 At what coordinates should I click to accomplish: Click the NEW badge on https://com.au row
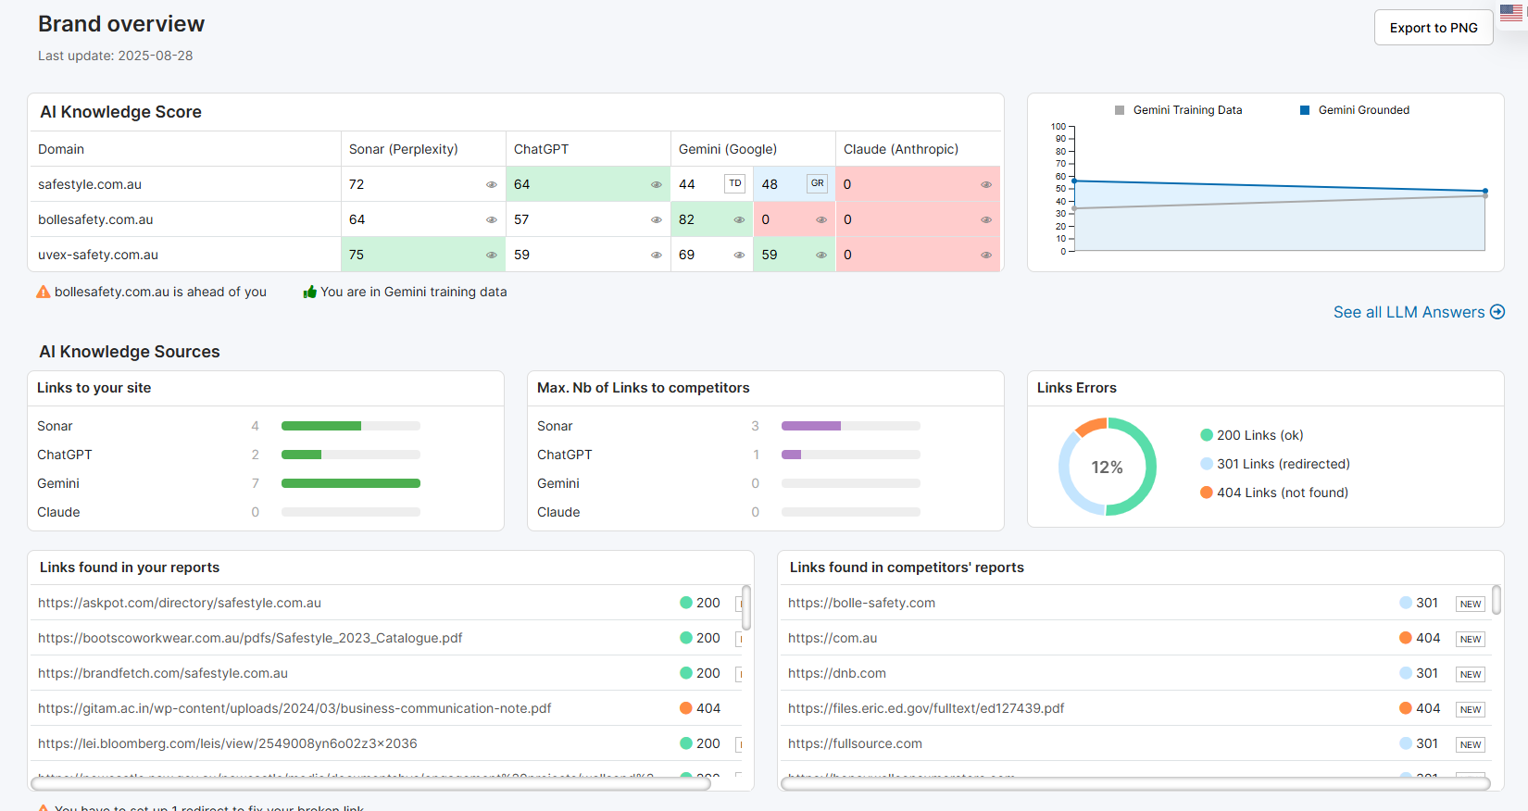pos(1471,639)
